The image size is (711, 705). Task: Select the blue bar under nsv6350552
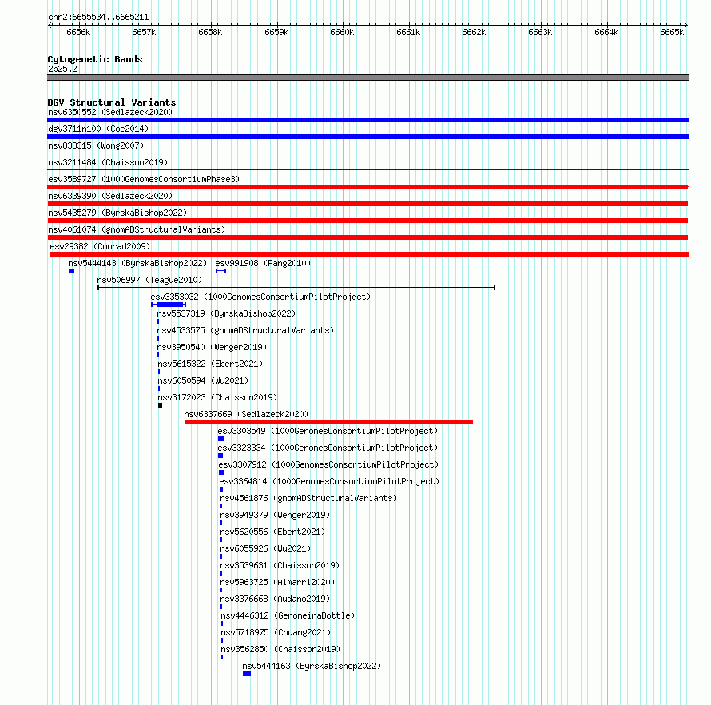(367, 120)
